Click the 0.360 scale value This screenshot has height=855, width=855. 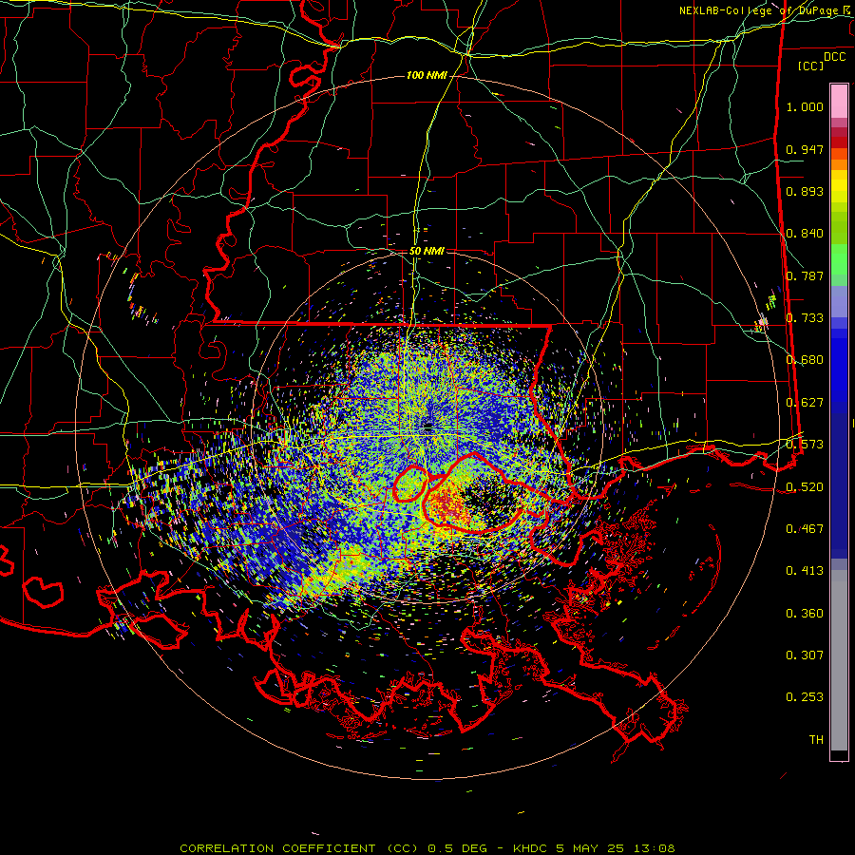805,614
